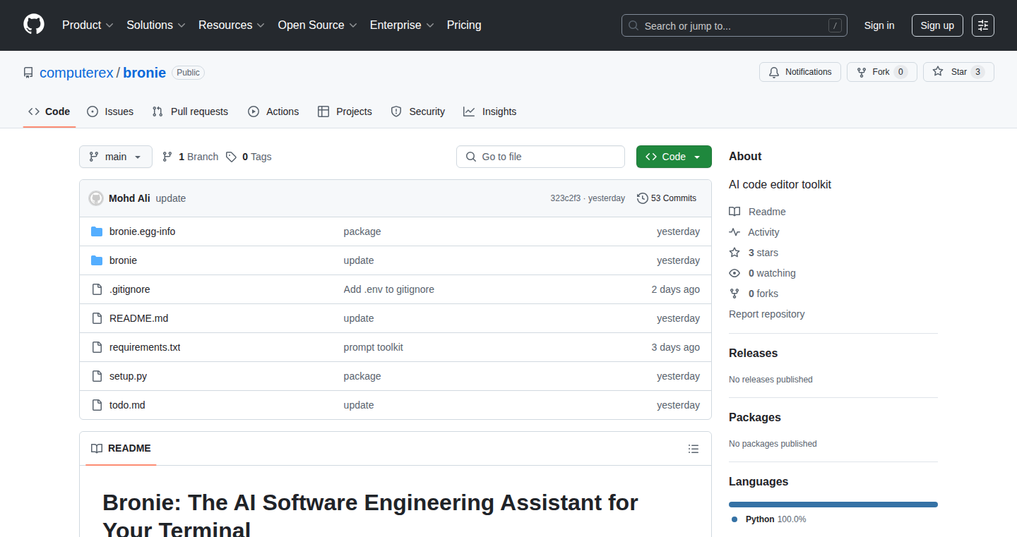Click the todo.md file icon
Image resolution: width=1017 pixels, height=537 pixels.
tap(97, 405)
